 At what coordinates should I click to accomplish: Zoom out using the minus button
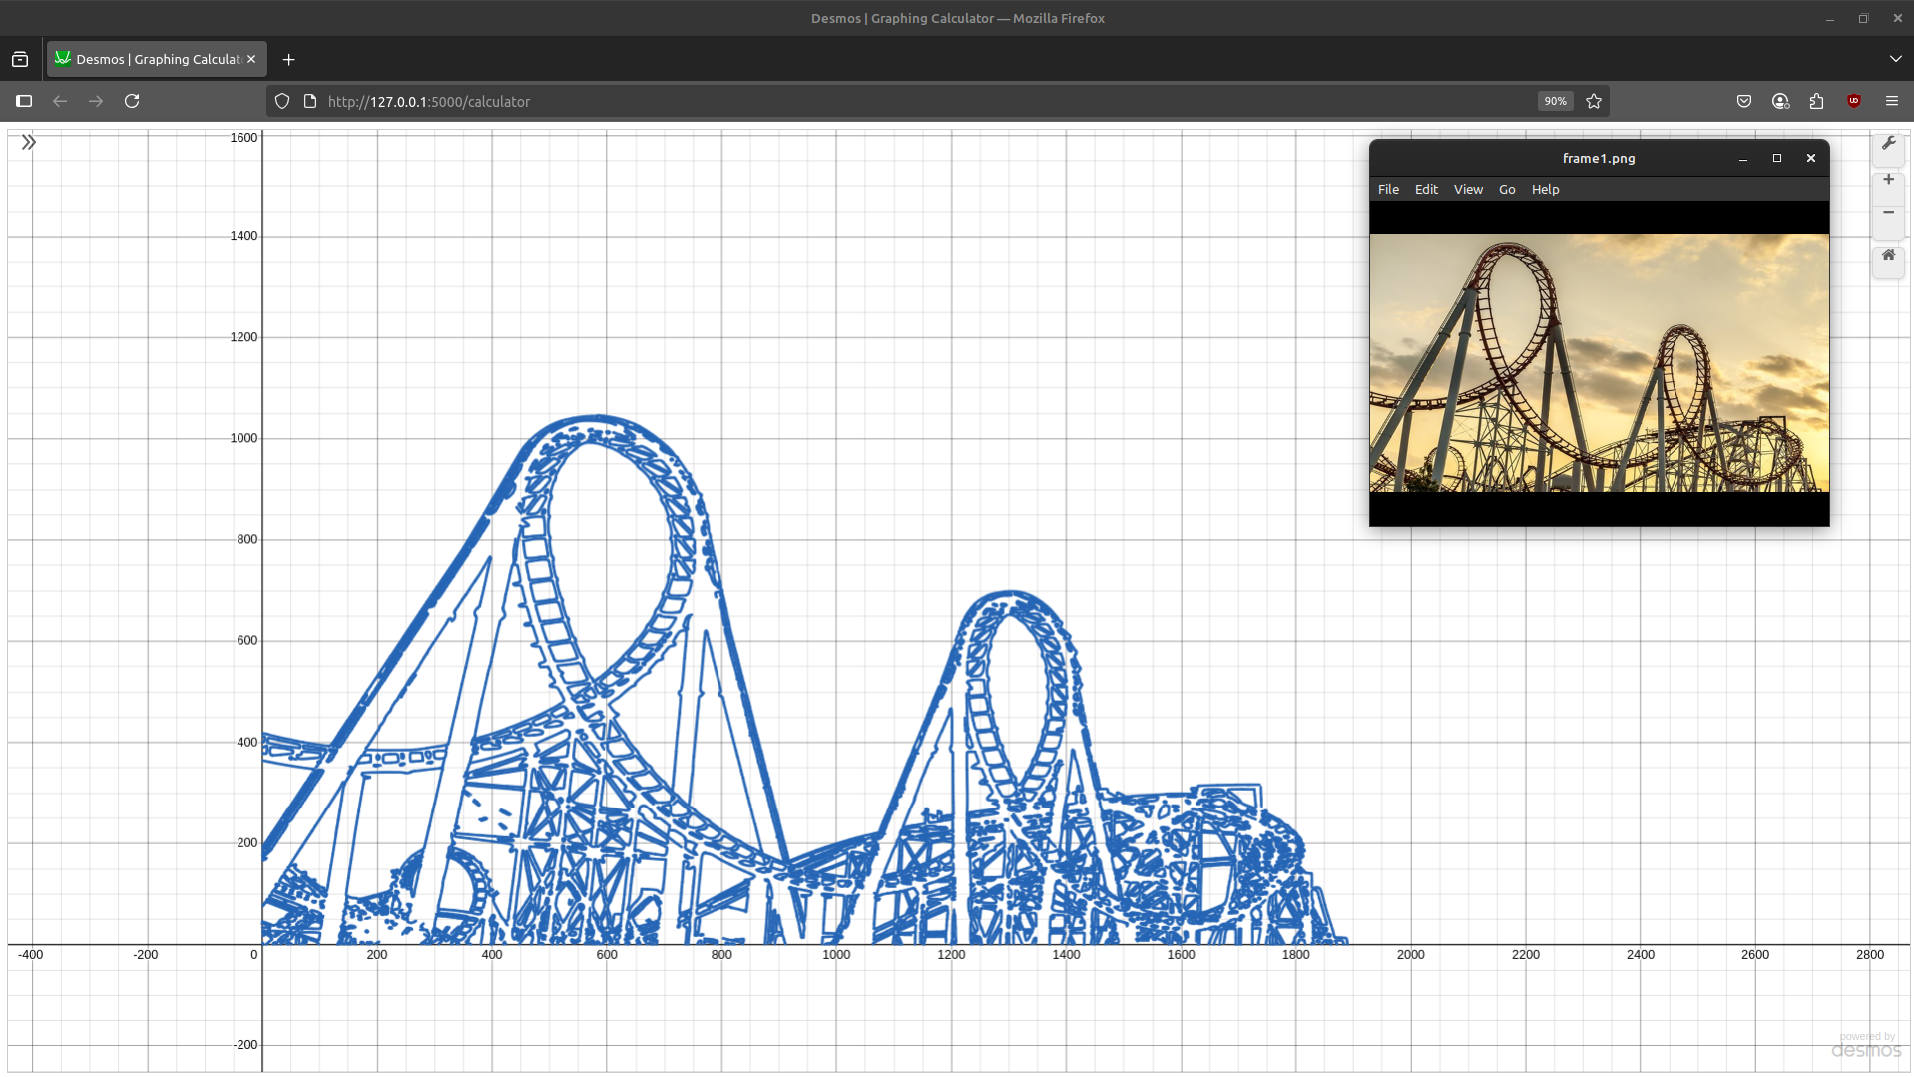point(1889,212)
